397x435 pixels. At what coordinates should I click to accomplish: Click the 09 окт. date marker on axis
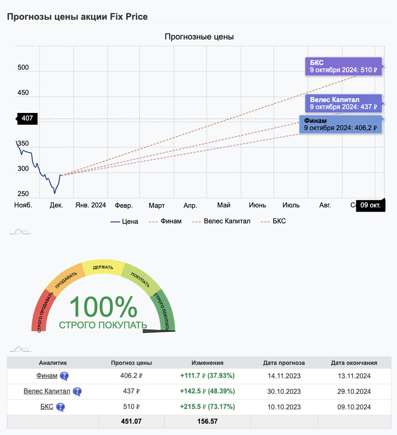click(371, 205)
